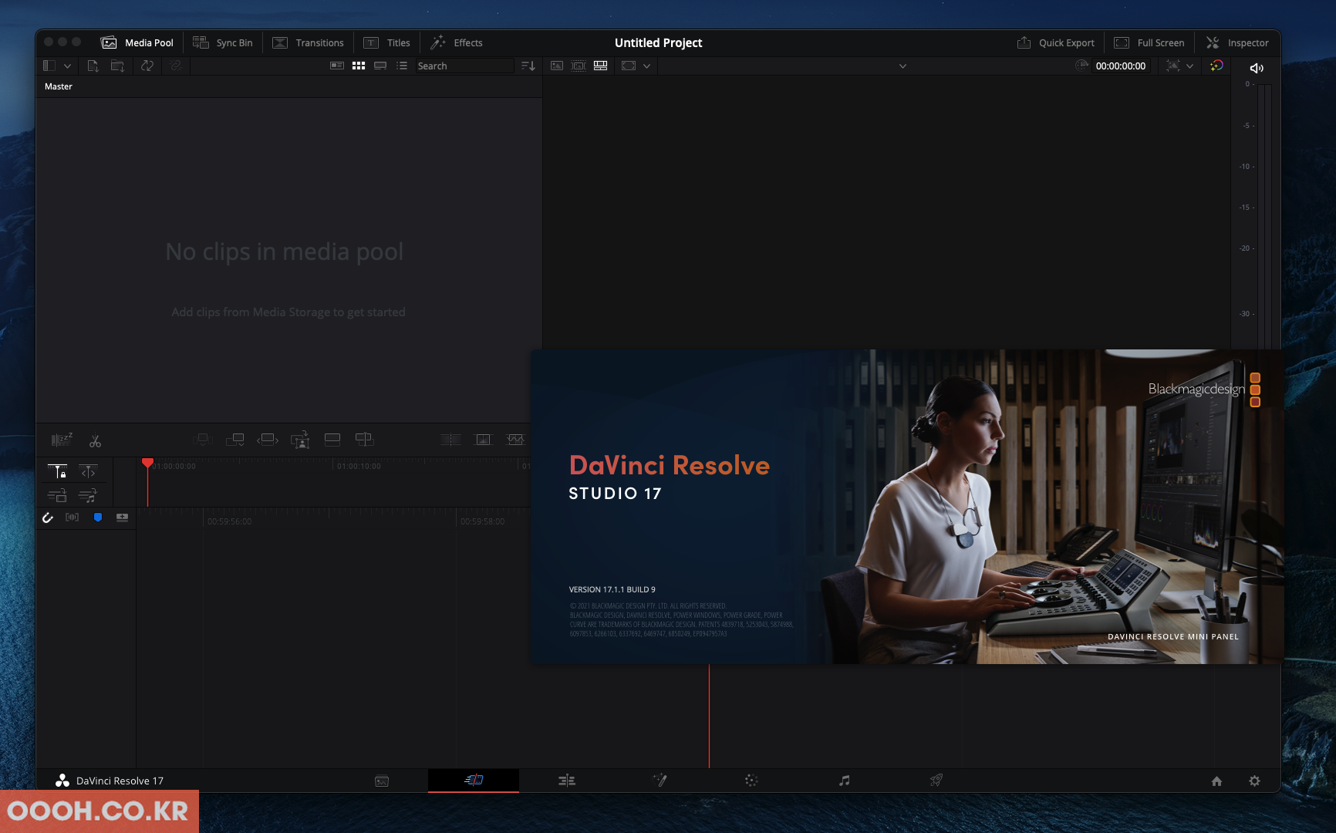Click the add track icon
This screenshot has height=833, width=1336.
point(122,518)
